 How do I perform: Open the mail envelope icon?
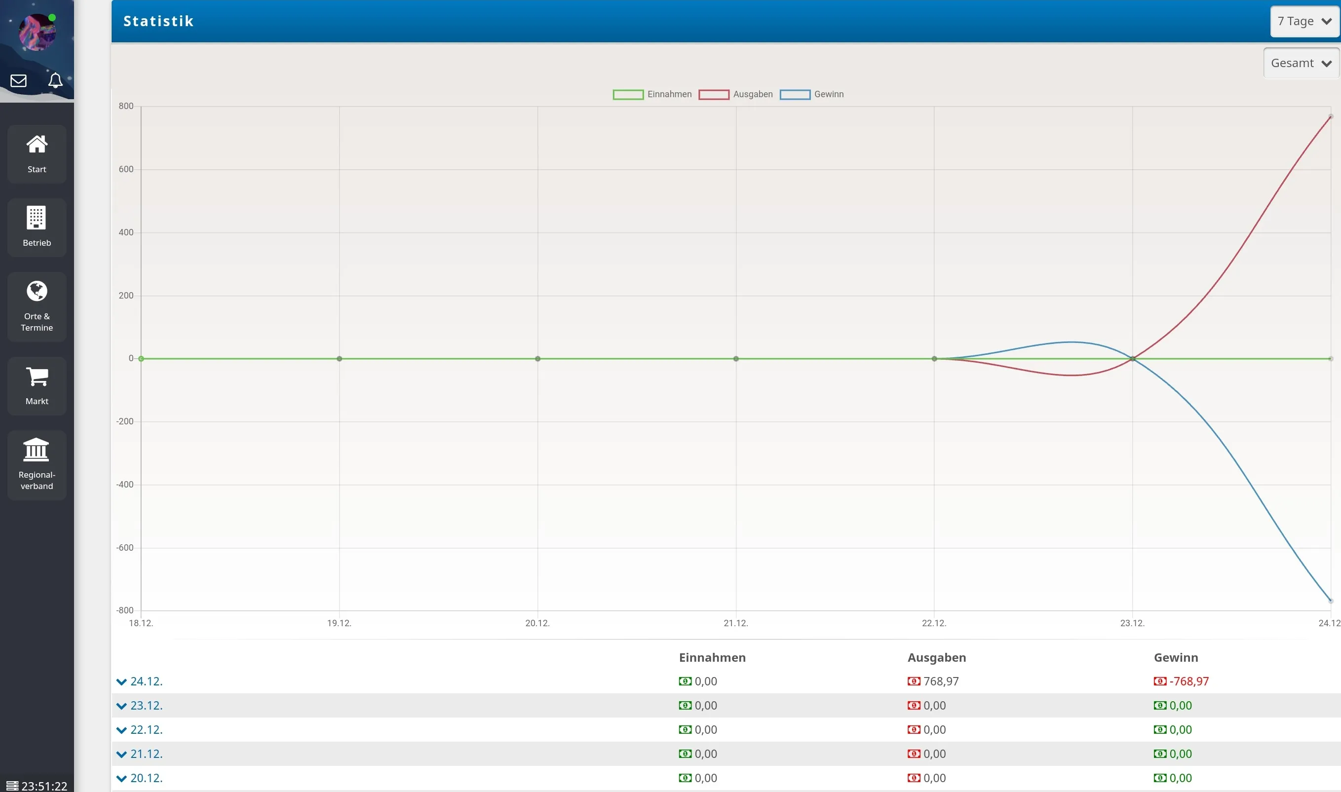tap(19, 80)
